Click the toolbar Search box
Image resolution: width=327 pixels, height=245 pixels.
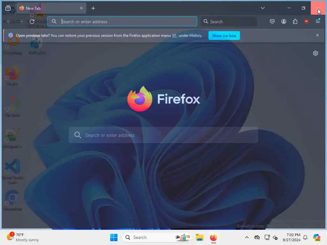point(229,21)
